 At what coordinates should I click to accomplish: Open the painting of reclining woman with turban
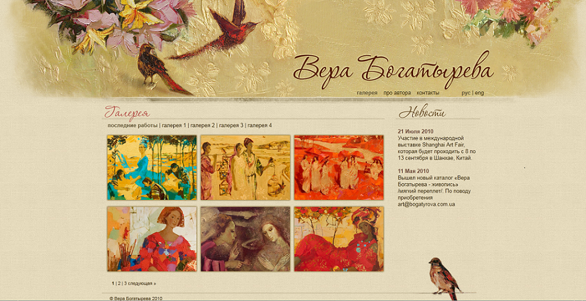click(x=338, y=239)
